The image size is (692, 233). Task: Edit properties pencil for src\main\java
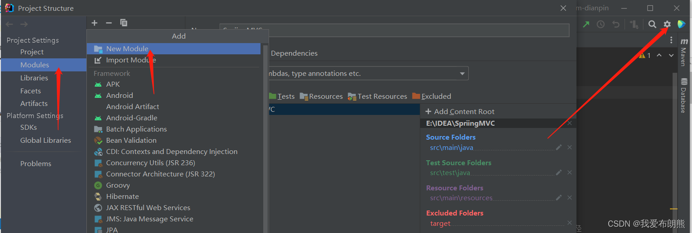click(559, 147)
